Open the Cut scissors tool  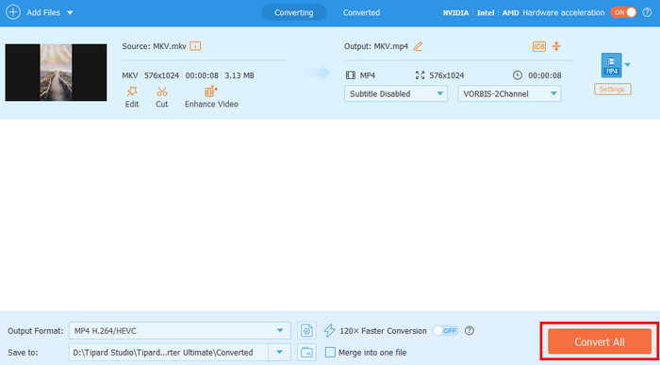coord(161,97)
